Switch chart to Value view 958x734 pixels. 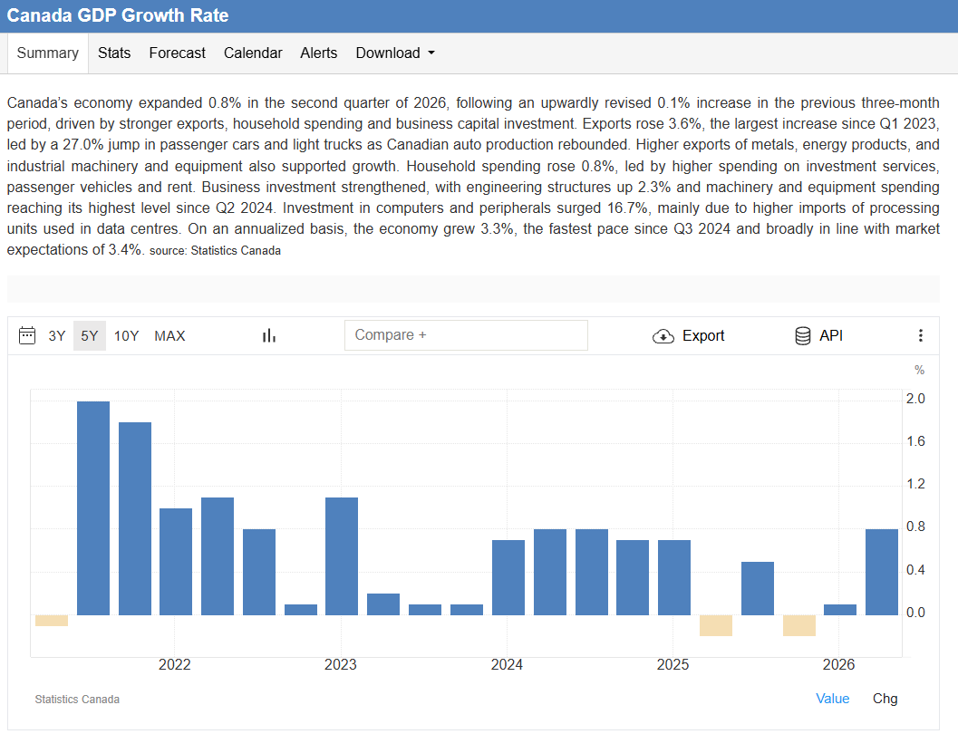pyautogui.click(x=832, y=699)
